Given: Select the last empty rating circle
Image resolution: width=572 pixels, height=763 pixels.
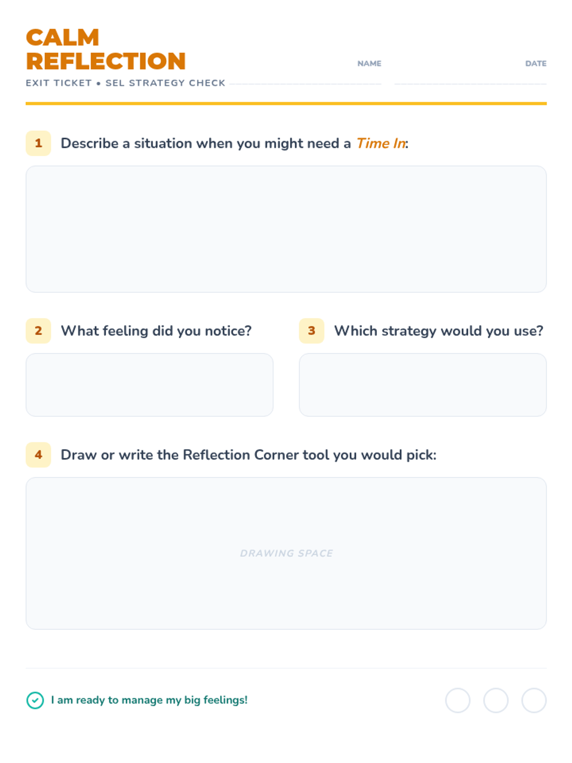Looking at the screenshot, I should pos(534,700).
